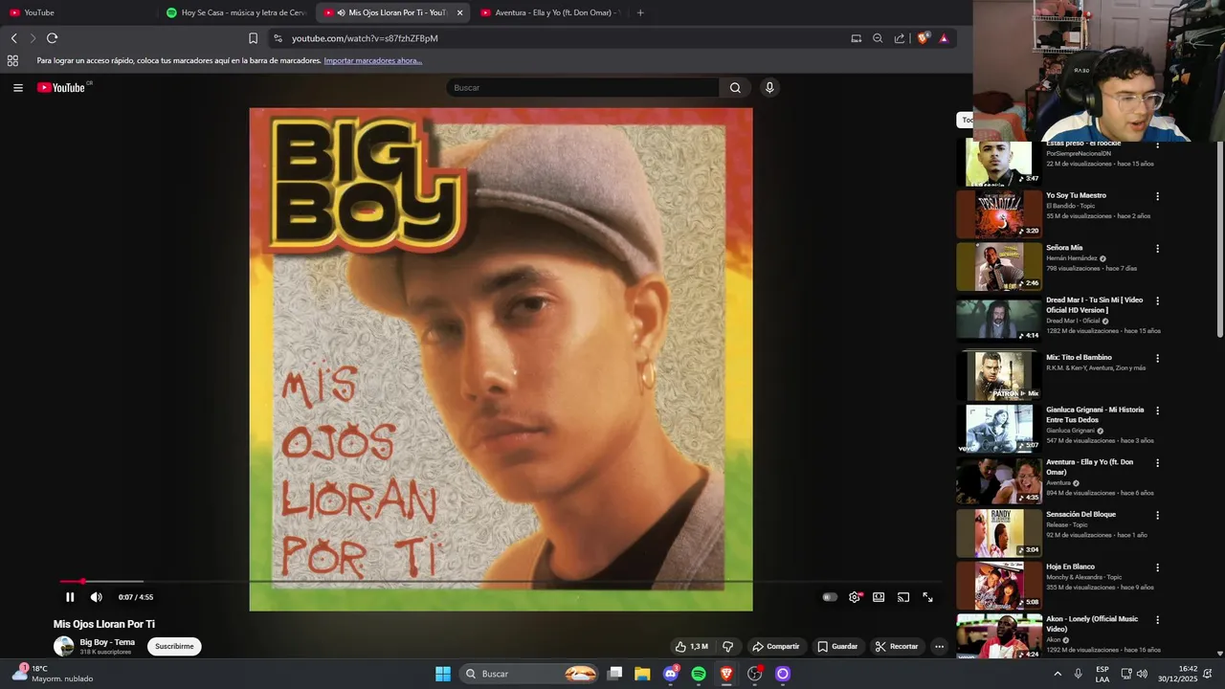Click the page vertical scrollbar

pos(1219,239)
